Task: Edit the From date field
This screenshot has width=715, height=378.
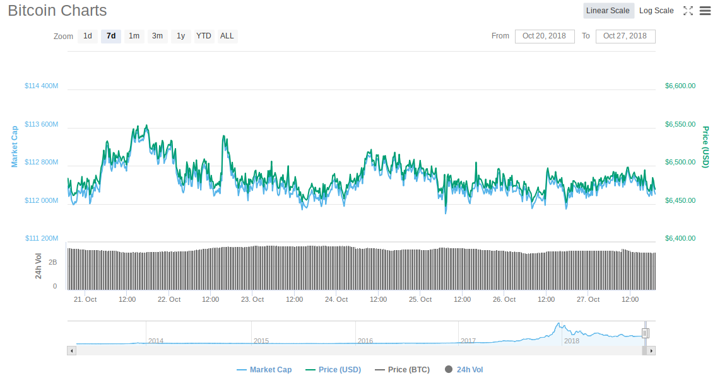Action: [x=545, y=37]
